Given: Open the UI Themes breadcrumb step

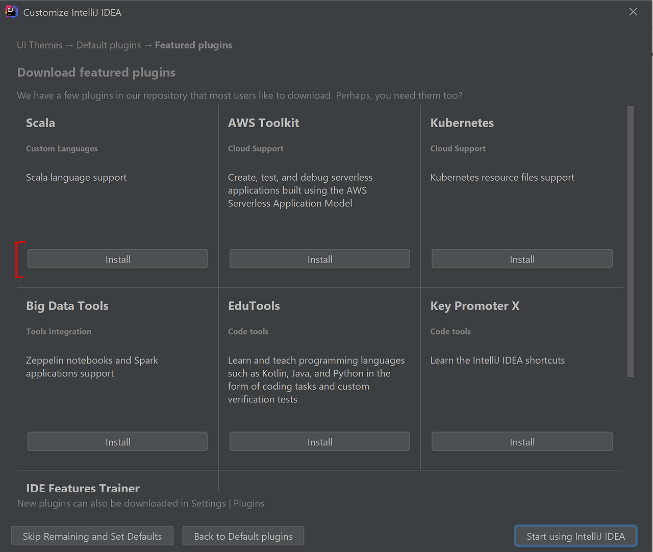Looking at the screenshot, I should [39, 45].
